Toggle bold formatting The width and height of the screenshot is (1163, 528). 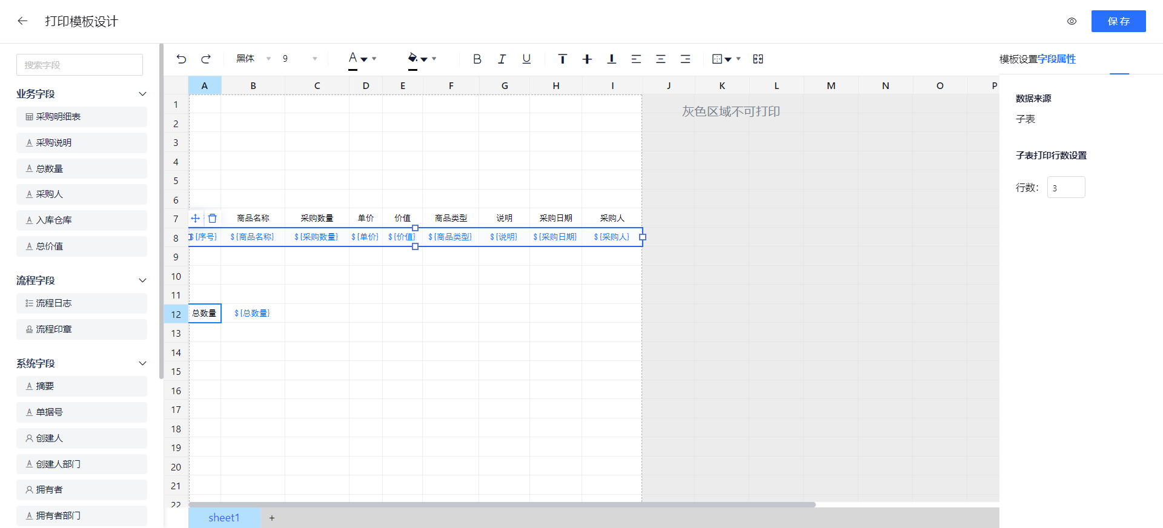pos(477,59)
